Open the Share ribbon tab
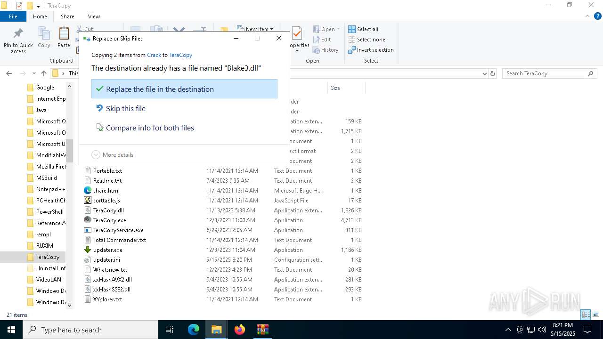The image size is (603, 339). point(67,16)
